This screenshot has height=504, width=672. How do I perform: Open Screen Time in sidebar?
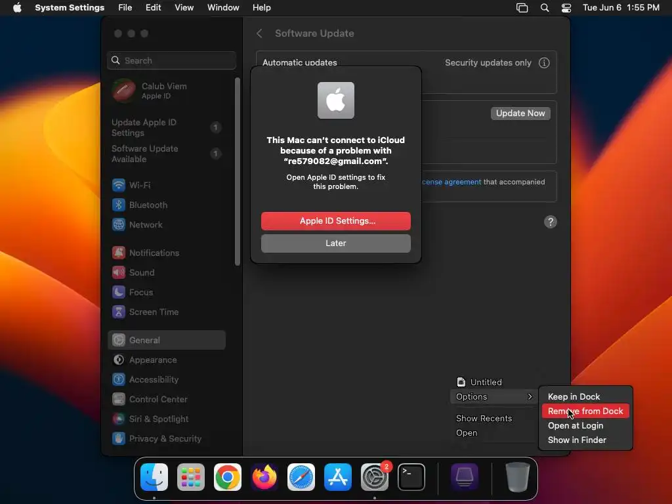(x=166, y=312)
